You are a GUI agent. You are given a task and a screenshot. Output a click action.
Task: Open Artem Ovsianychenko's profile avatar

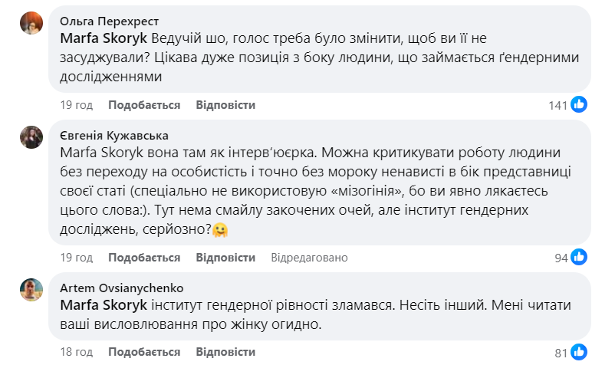point(31,290)
